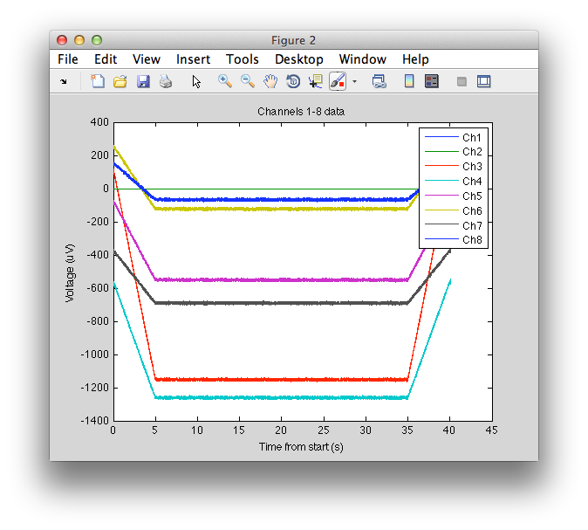The image size is (588, 530).
Task: Click the flat cyan Ch4 trace near -1260
Action: (x=281, y=397)
